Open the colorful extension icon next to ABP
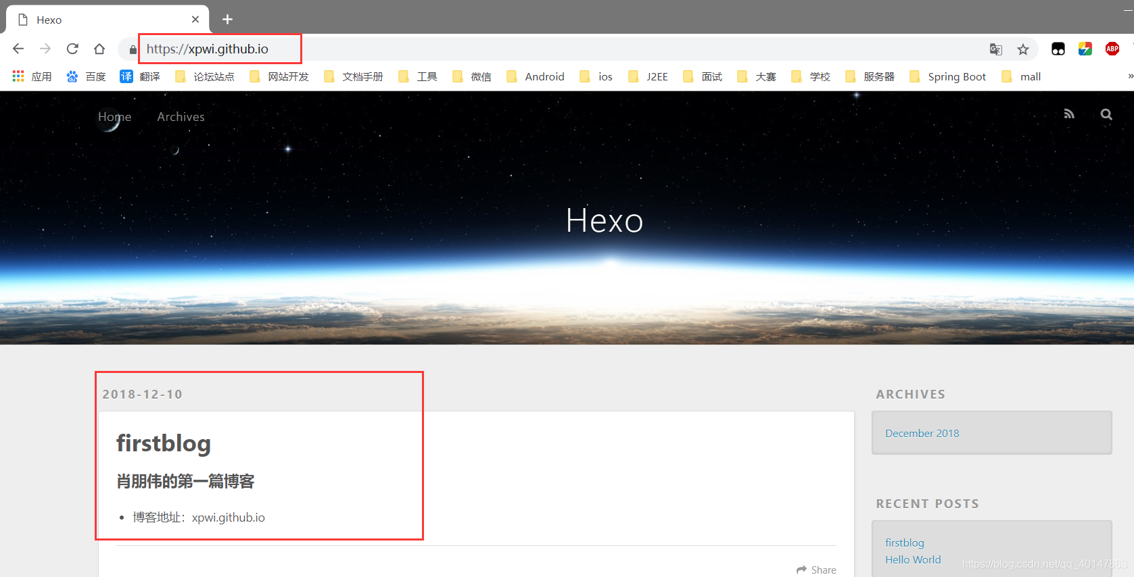This screenshot has width=1134, height=577. tap(1085, 49)
